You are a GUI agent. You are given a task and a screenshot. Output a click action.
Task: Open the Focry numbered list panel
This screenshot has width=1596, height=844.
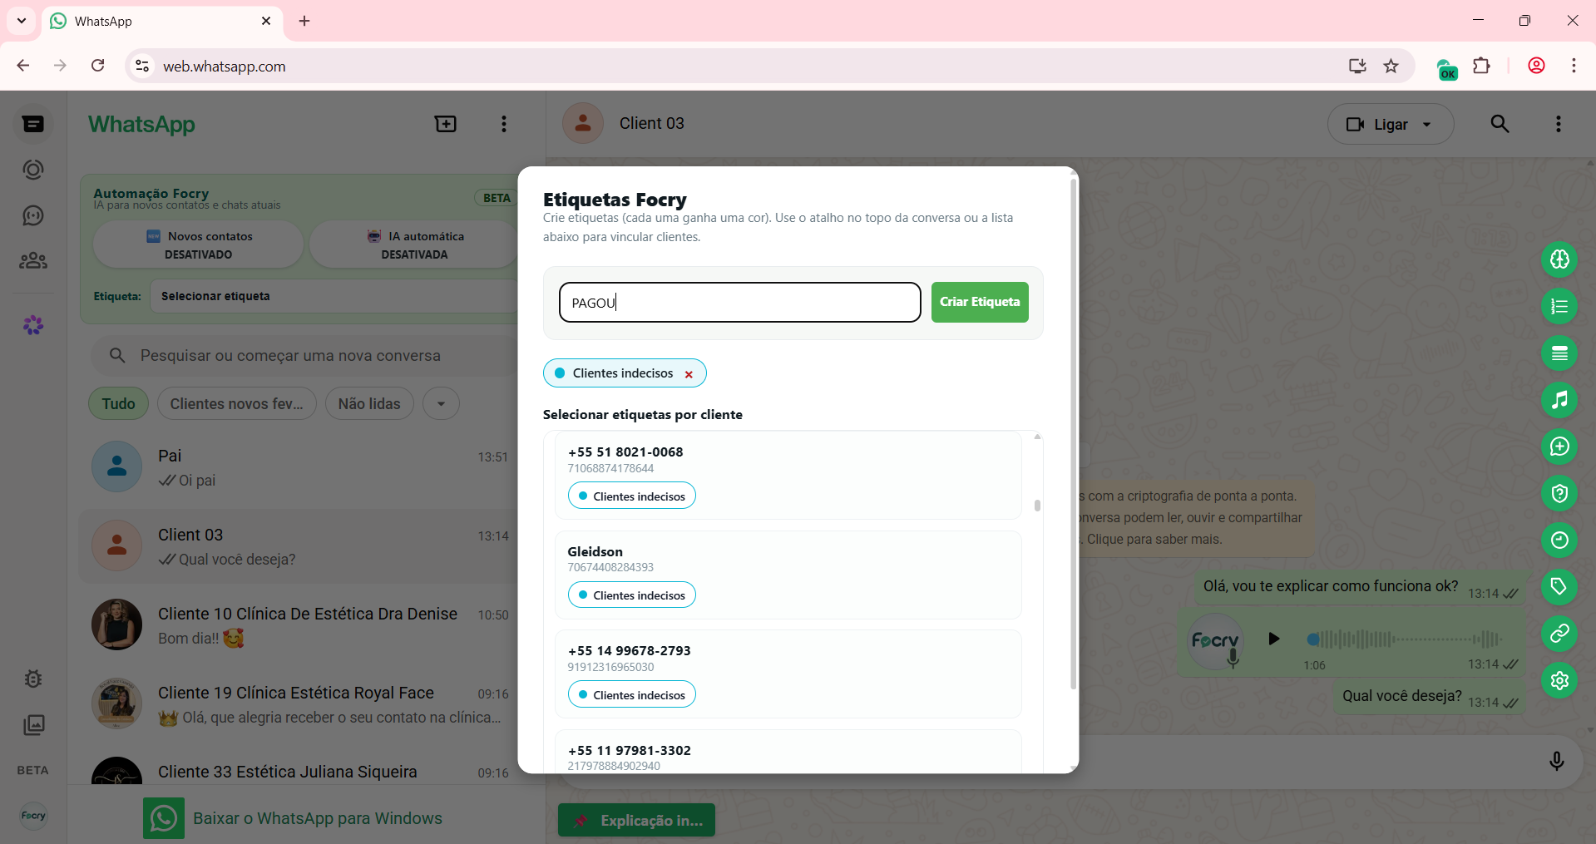tap(1559, 306)
